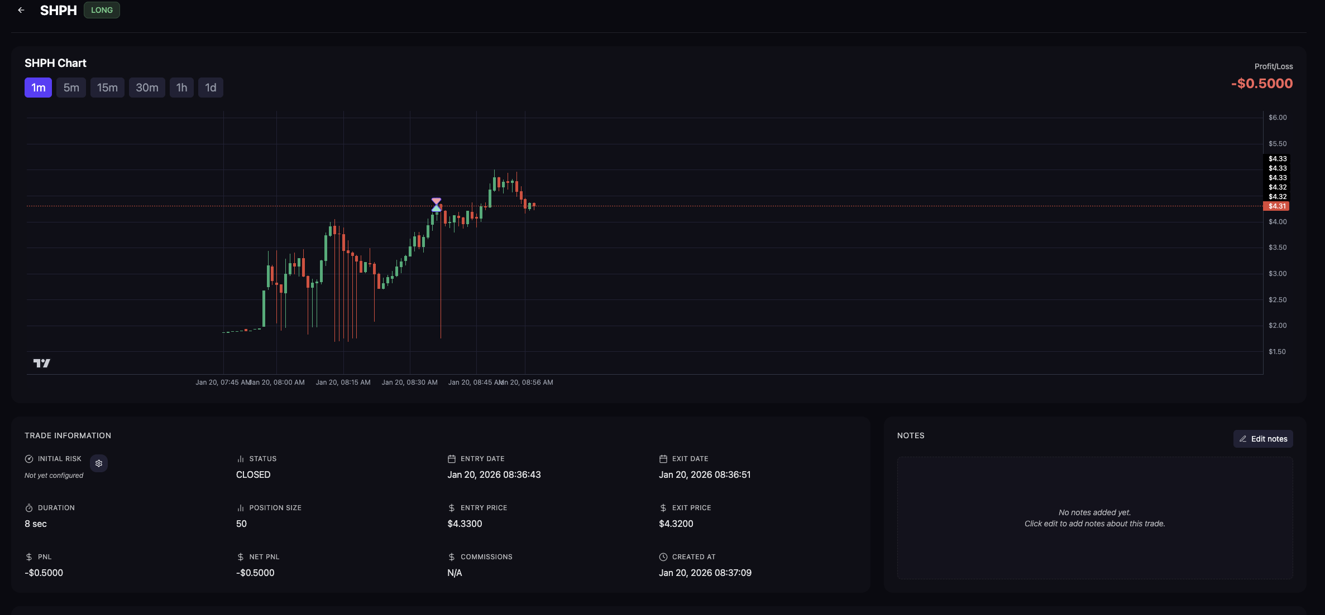Click the chart time axis at 08:30 AM

click(409, 382)
